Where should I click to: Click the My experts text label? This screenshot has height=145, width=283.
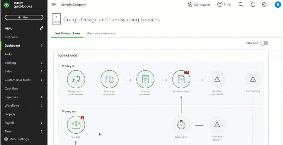click(x=202, y=5)
